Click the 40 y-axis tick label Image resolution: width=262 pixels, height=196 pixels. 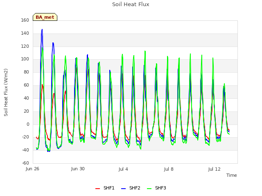tap(26, 98)
